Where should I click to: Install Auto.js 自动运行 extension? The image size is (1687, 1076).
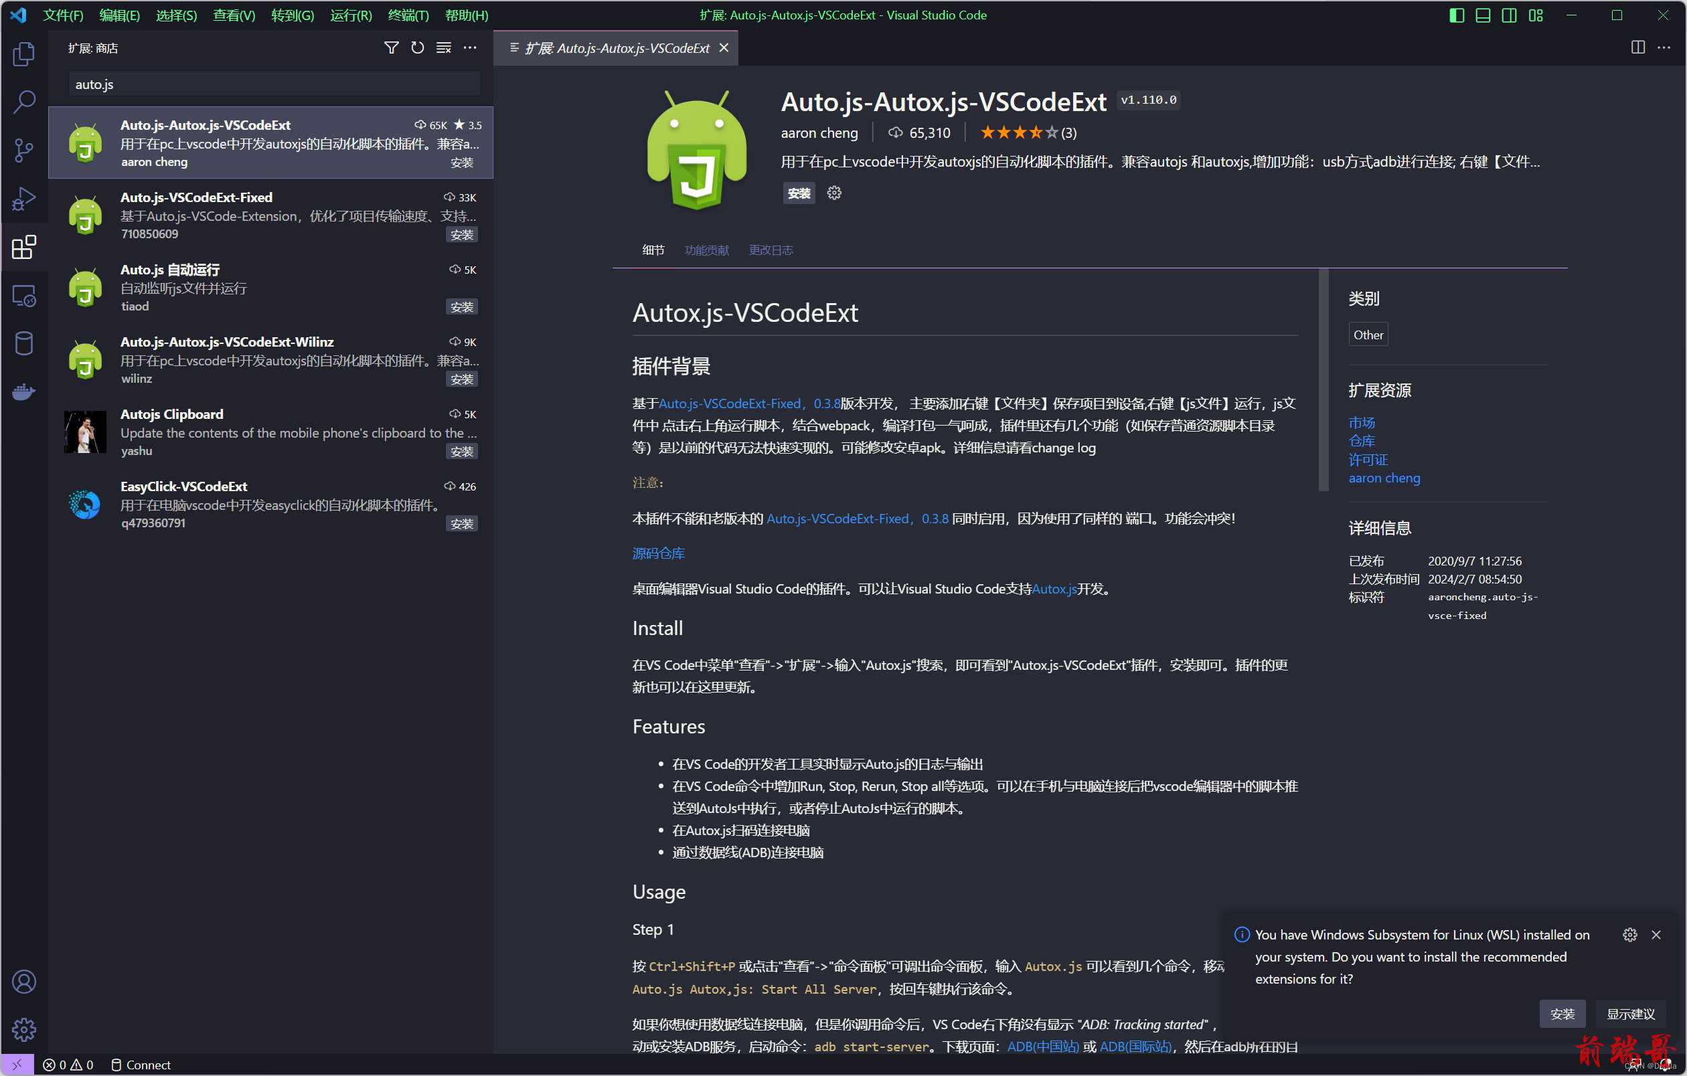point(462,306)
